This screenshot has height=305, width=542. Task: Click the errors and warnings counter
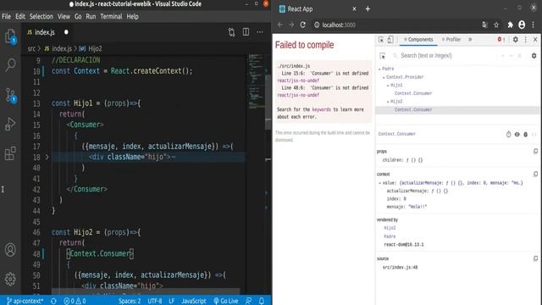pos(75,301)
